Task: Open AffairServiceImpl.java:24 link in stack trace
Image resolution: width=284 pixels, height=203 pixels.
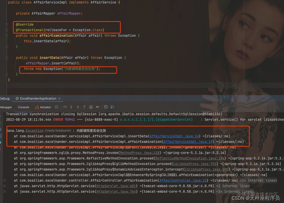Action: pos(174,136)
